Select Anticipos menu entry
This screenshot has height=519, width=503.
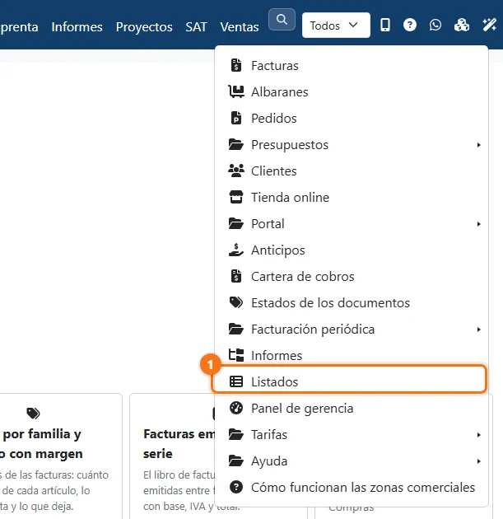click(x=352, y=250)
